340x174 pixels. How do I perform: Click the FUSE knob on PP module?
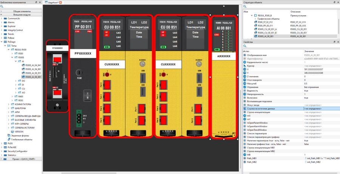(x=79, y=72)
